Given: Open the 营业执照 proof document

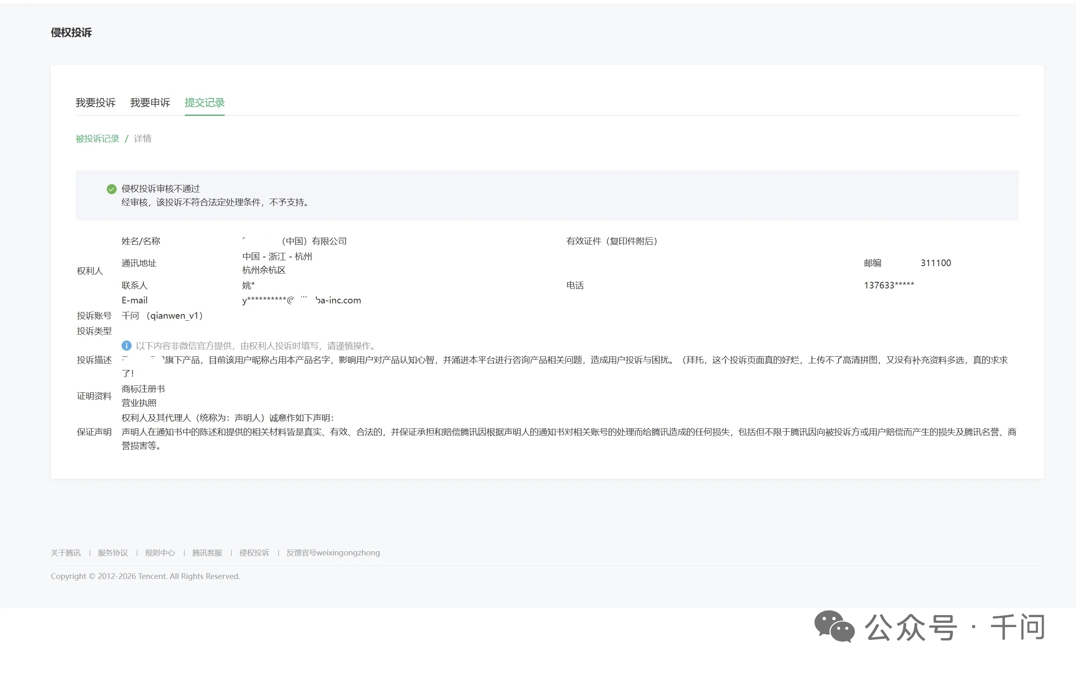Looking at the screenshot, I should (x=139, y=403).
